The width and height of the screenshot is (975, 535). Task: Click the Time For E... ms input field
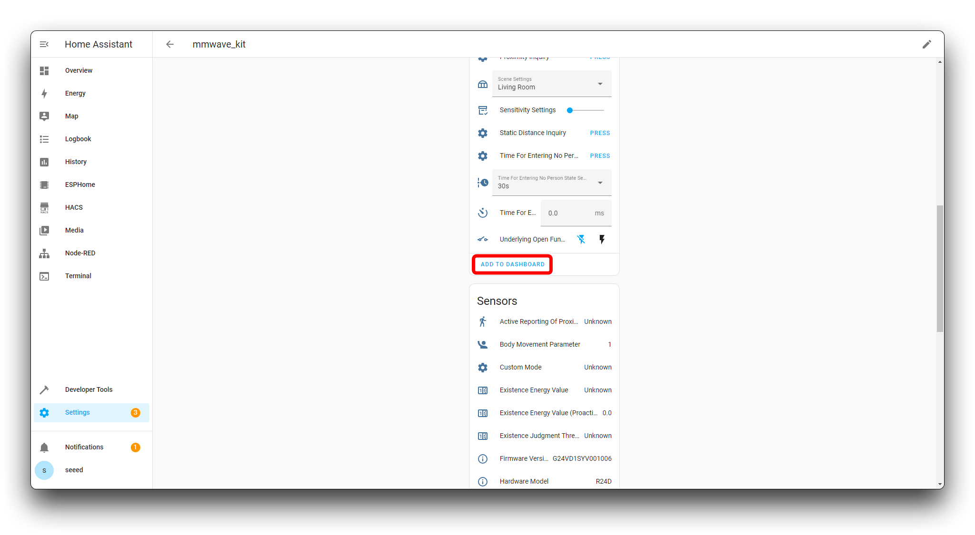point(568,213)
